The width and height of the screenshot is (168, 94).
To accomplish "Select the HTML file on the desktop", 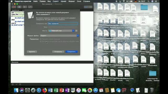I will pos(155,9).
